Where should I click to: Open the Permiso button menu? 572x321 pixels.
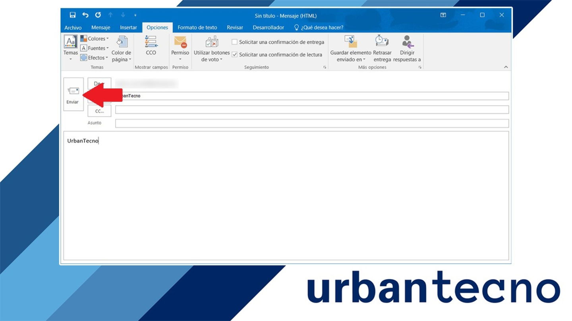180,48
